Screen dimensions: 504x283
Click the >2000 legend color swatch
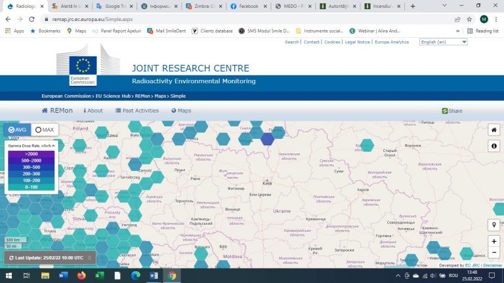coord(31,154)
